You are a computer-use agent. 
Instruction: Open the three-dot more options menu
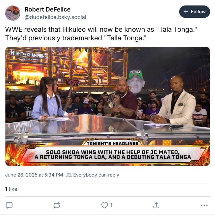point(204,205)
